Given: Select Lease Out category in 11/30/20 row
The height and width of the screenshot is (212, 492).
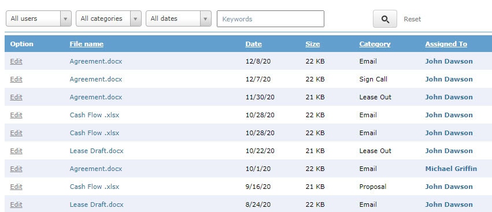Looking at the screenshot, I should (x=375, y=97).
